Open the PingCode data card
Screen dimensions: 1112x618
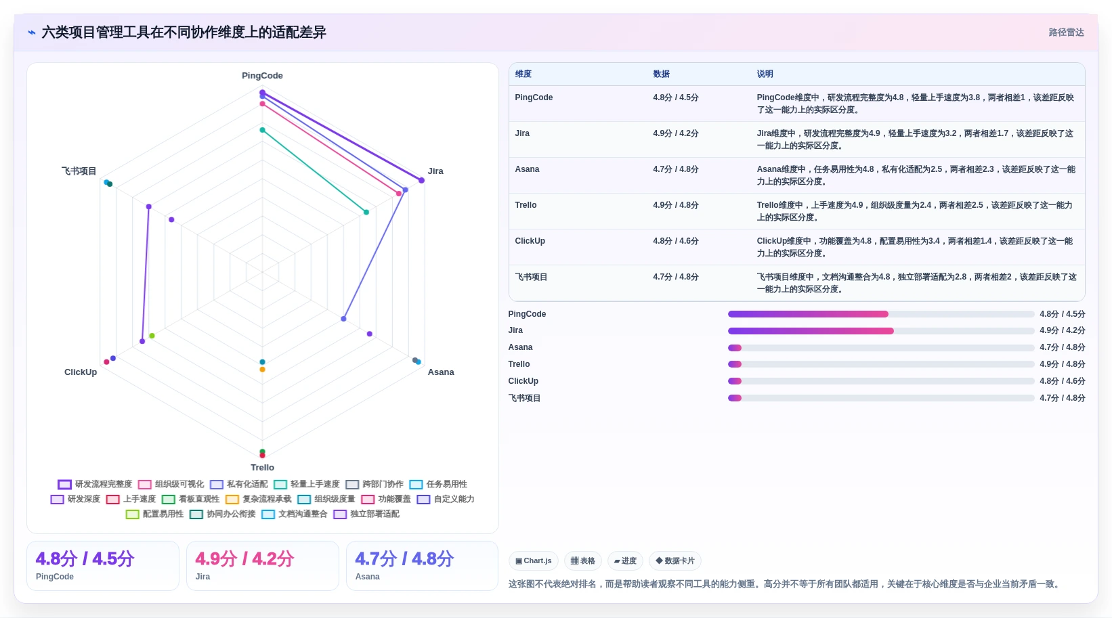point(103,566)
